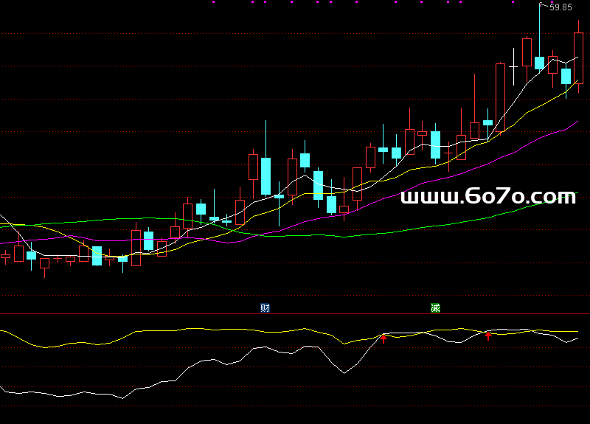The height and width of the screenshot is (424, 590).
Task: Click the white doji cross candle near top right
Action: pos(513,67)
